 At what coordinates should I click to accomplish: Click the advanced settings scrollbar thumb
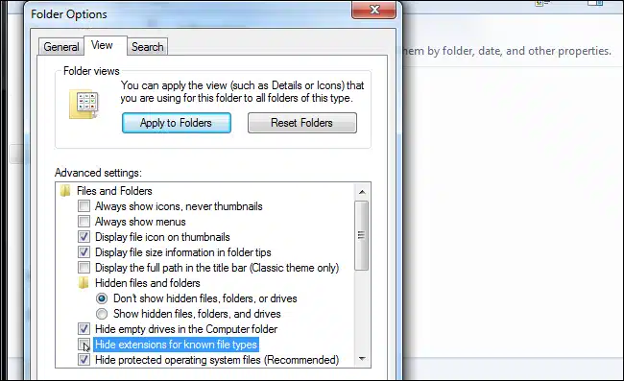(x=361, y=235)
